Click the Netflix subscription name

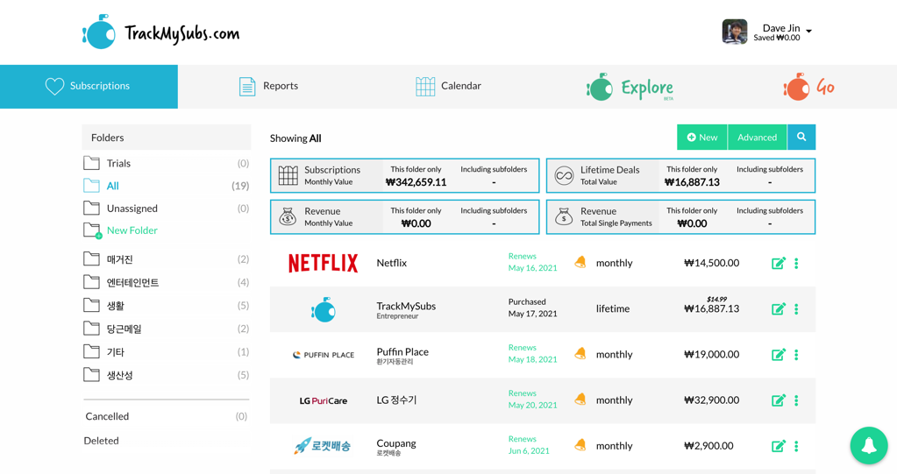392,263
